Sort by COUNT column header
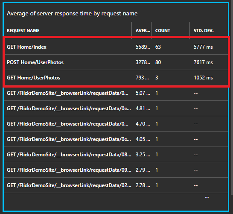 pyautogui.click(x=163, y=30)
